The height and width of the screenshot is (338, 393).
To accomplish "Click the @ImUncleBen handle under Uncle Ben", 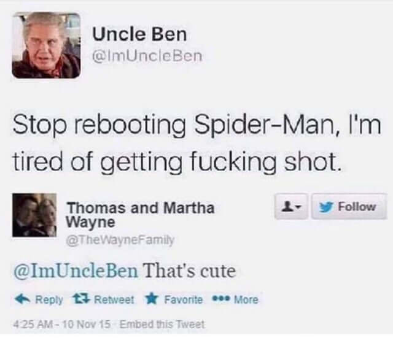I will (146, 56).
